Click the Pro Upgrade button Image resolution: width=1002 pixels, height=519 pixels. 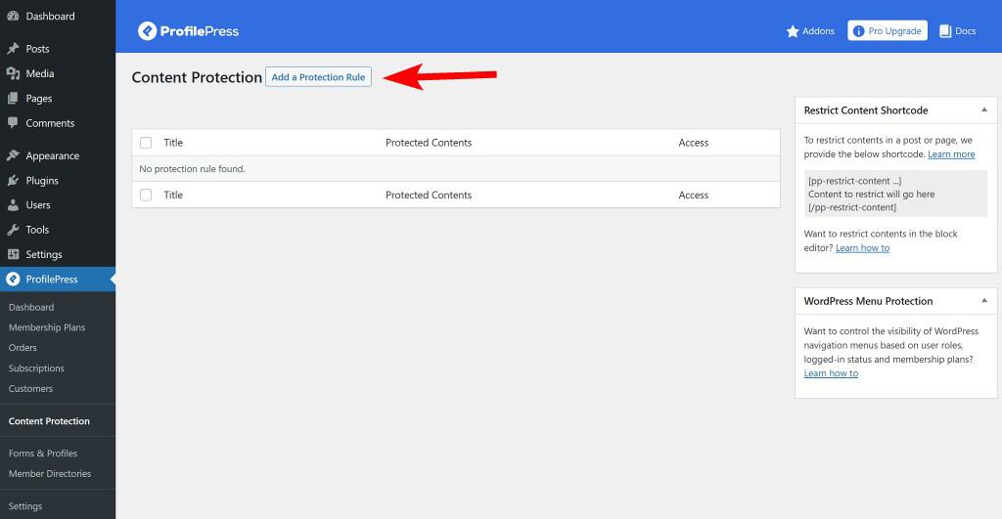[x=888, y=30]
